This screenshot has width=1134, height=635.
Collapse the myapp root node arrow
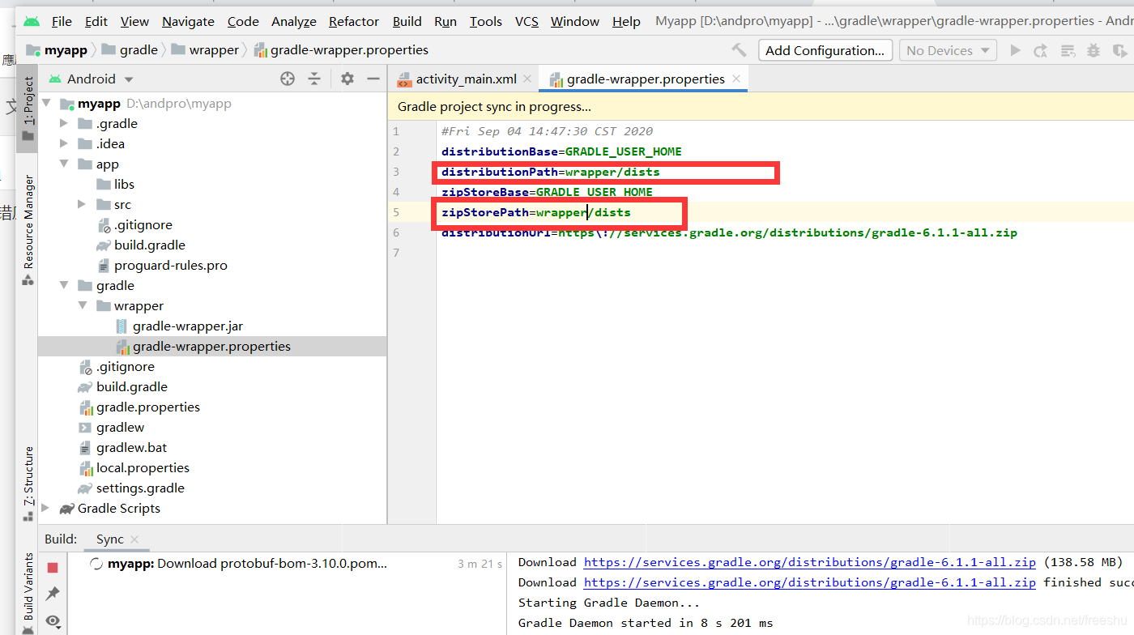click(46, 104)
